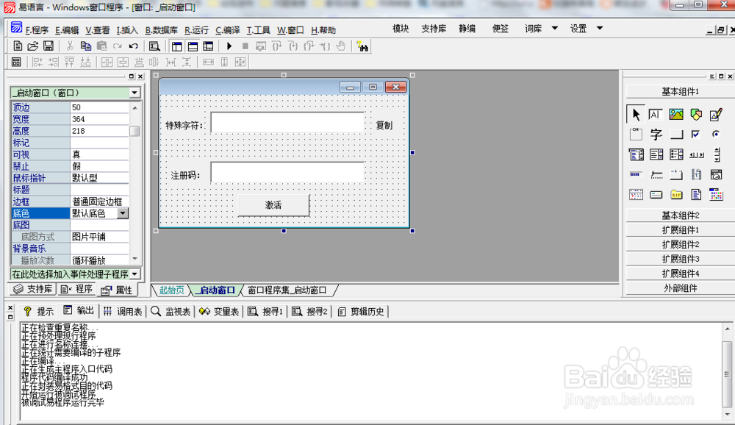The image size is (735, 425).
Task: Switch to the 起始页 tab
Action: click(171, 290)
